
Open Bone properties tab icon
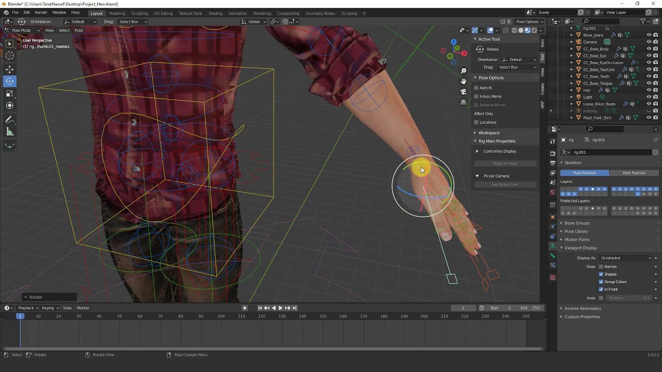click(x=553, y=256)
